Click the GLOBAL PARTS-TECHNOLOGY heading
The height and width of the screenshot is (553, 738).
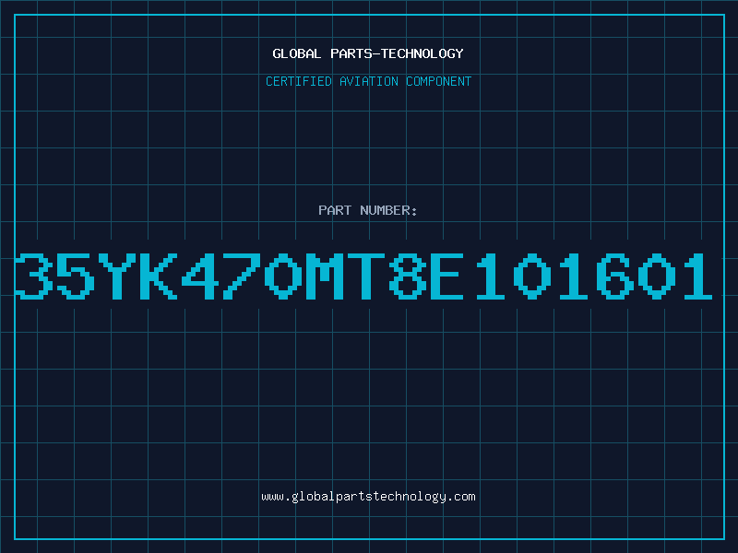368,53
